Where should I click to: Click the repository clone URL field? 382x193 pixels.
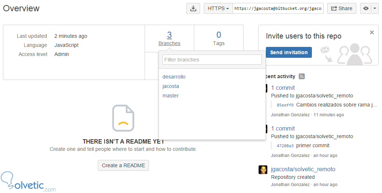tap(278, 8)
